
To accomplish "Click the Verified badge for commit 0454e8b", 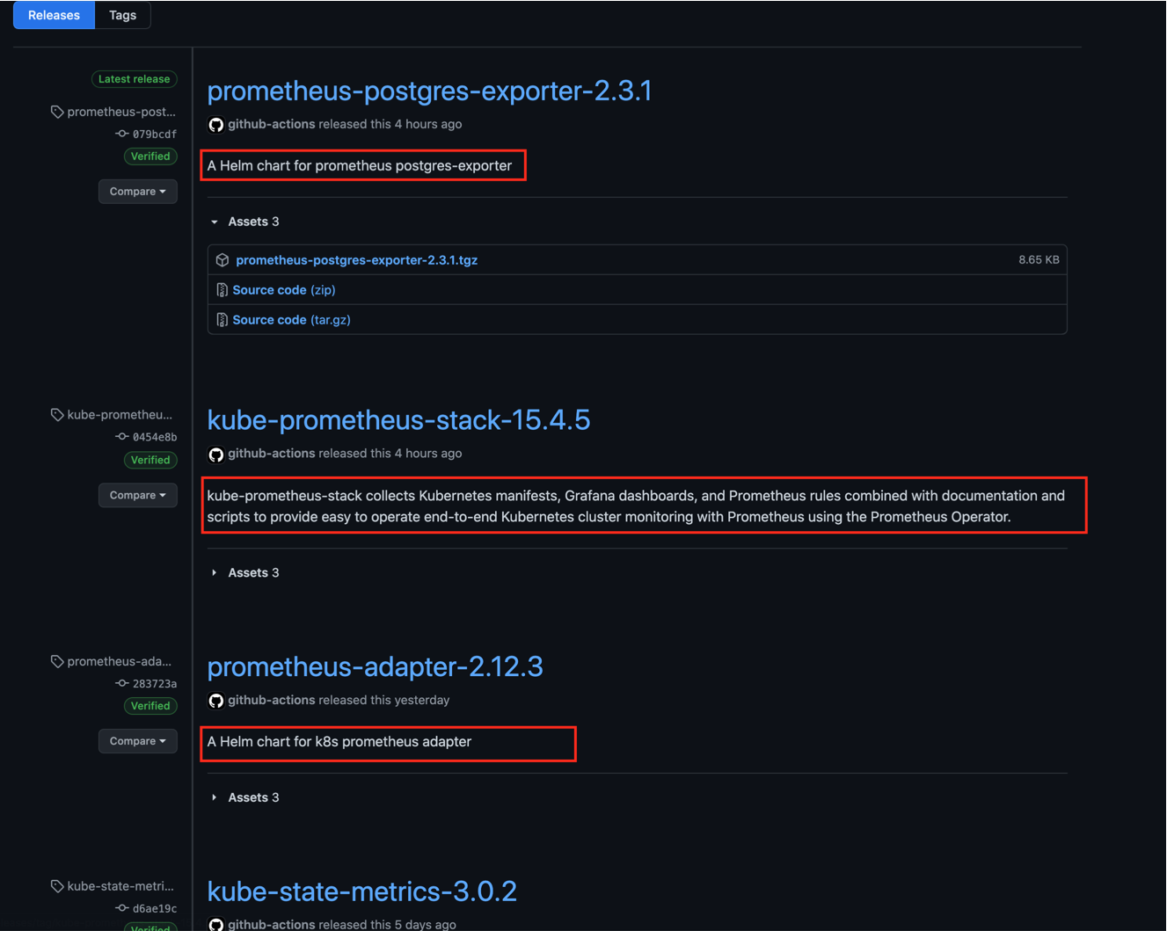I will pyautogui.click(x=150, y=460).
